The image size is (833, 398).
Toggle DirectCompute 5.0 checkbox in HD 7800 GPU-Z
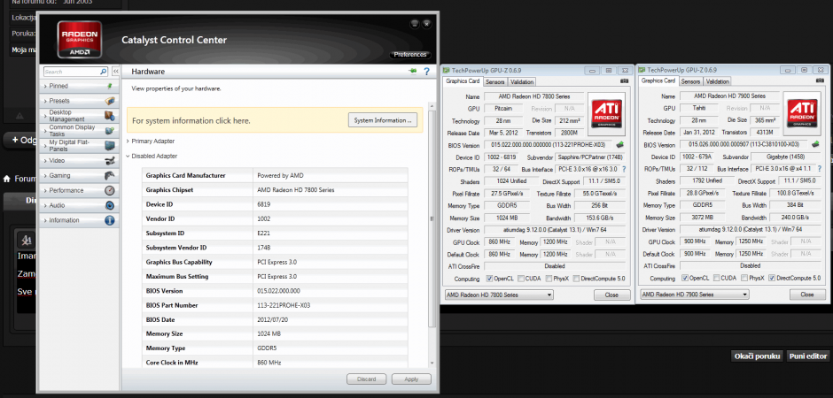(x=576, y=279)
